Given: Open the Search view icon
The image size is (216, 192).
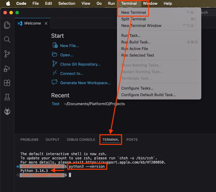Looking at the screenshot, I should [x=7, y=40].
